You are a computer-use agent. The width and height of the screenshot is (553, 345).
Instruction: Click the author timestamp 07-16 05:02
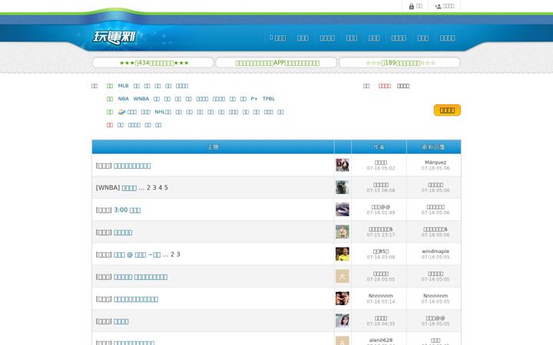point(380,168)
